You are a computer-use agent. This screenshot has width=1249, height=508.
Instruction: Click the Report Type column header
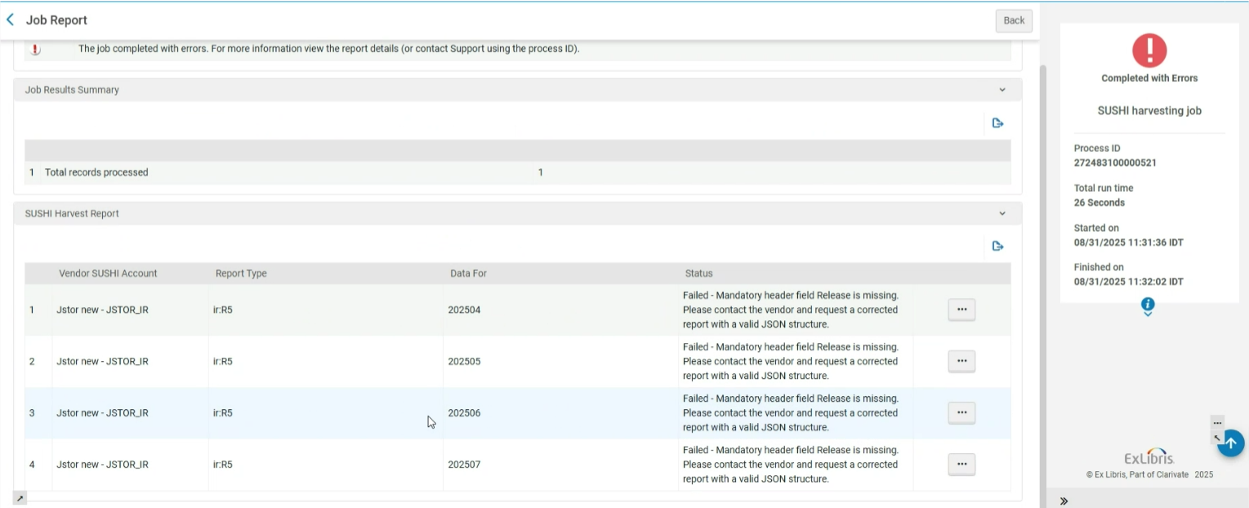[241, 274]
